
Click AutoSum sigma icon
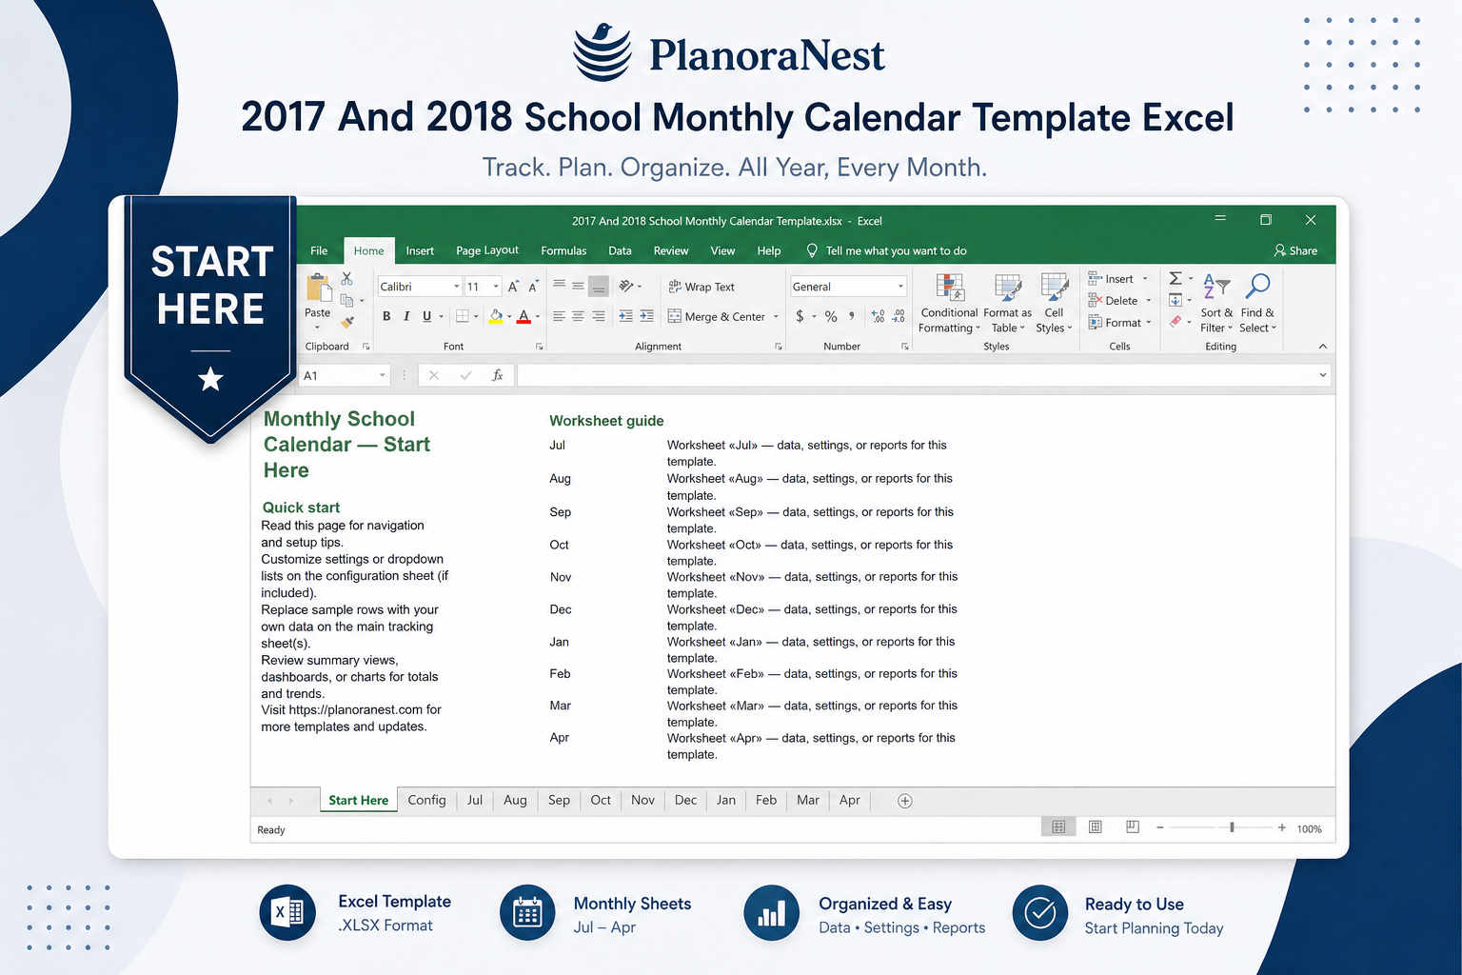coord(1176,278)
